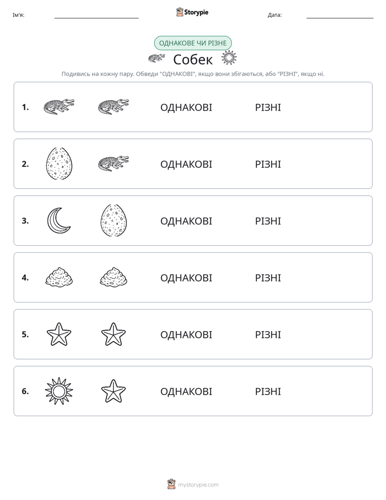Click the egg icon in row 3
Screen dimensions: 386x500
point(114,220)
